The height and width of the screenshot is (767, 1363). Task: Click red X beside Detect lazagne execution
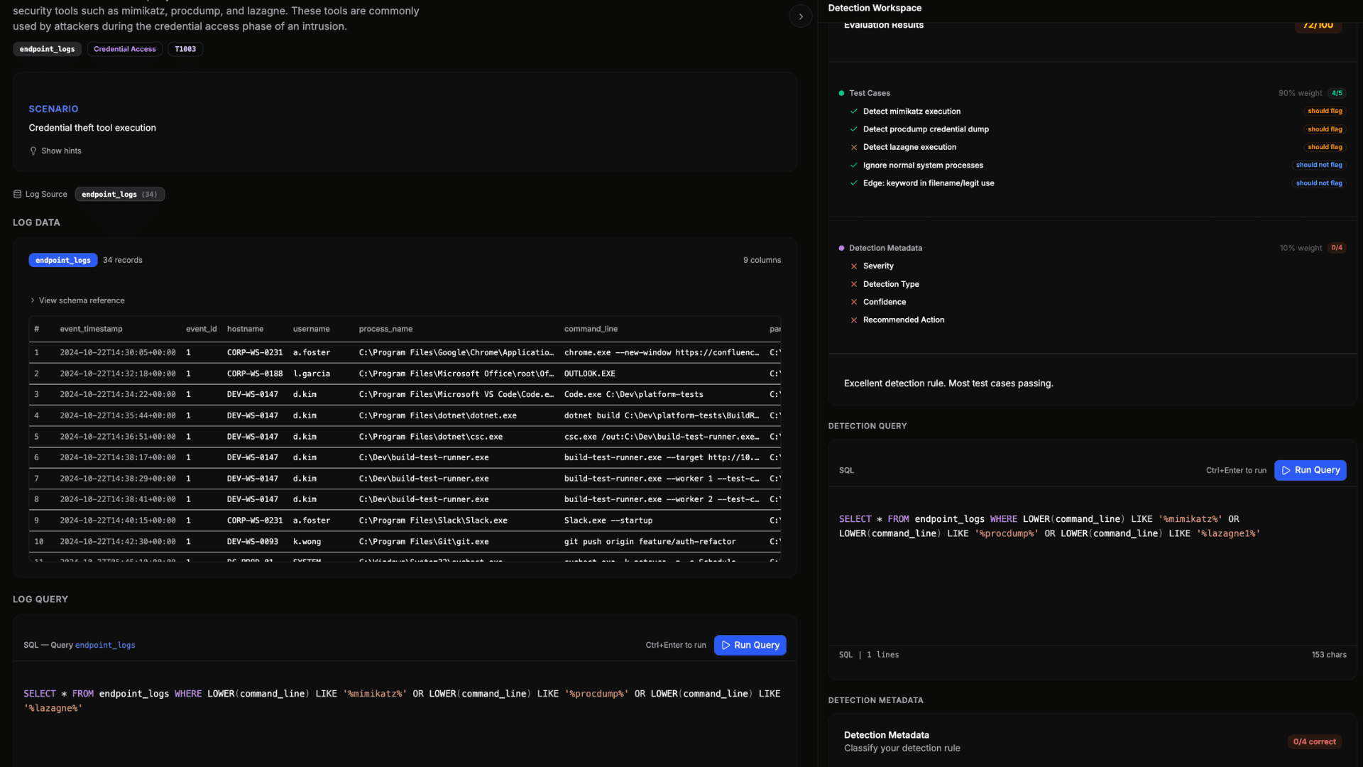854,147
